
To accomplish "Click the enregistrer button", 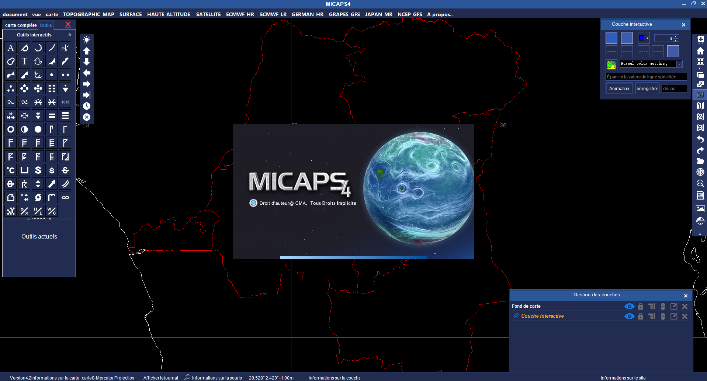I will pos(647,89).
